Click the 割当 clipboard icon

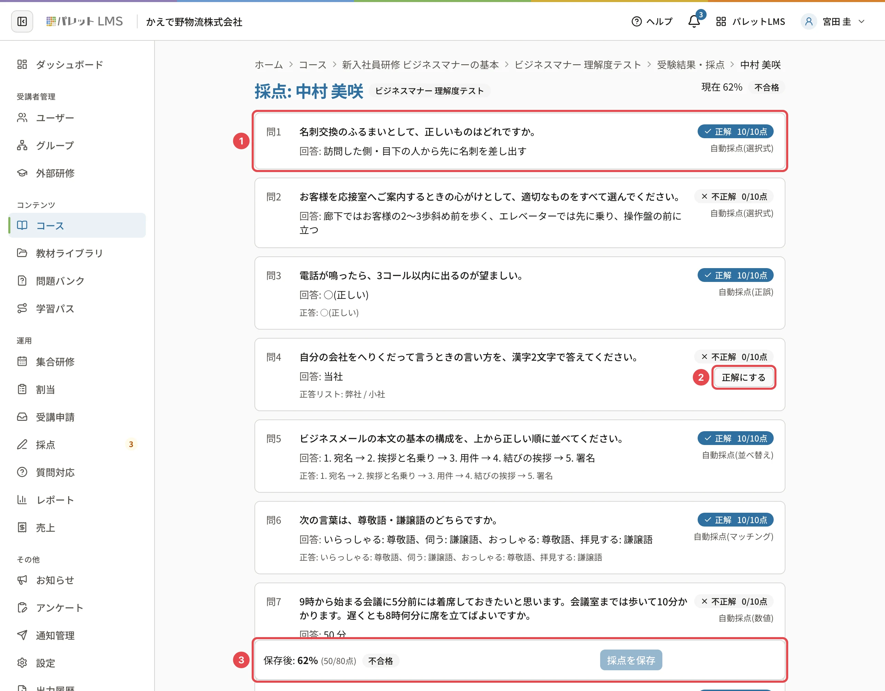pyautogui.click(x=22, y=389)
